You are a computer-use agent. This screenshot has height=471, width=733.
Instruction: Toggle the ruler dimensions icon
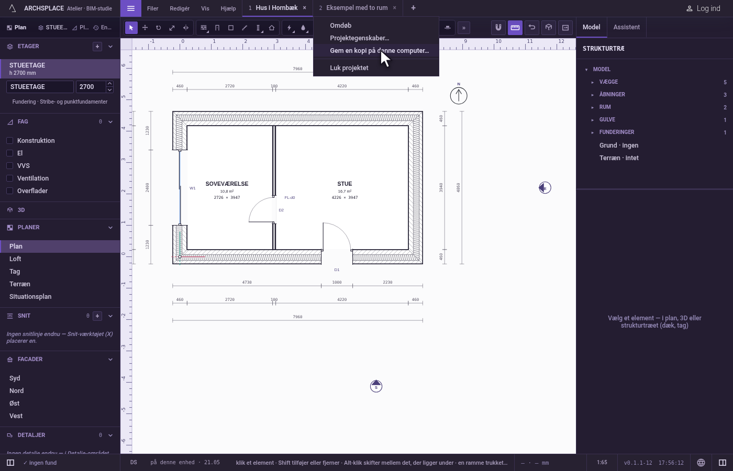pos(515,28)
